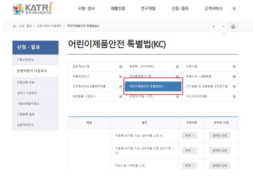
Task: Go to home via breadcrumb house icon
Action: (x=14, y=26)
